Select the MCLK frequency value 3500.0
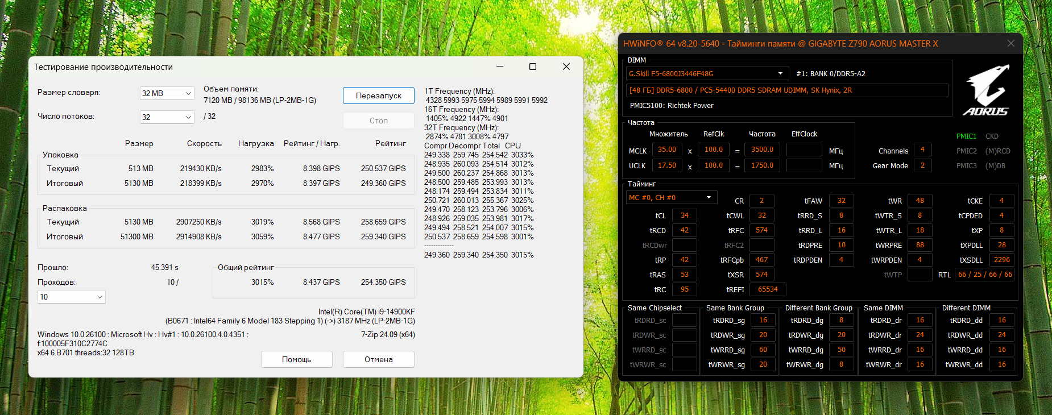This screenshot has height=415, width=1052. [x=762, y=150]
